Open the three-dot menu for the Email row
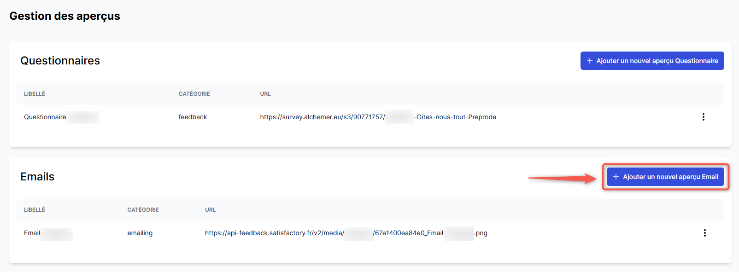Image resolution: width=739 pixels, height=272 pixels. (x=704, y=233)
